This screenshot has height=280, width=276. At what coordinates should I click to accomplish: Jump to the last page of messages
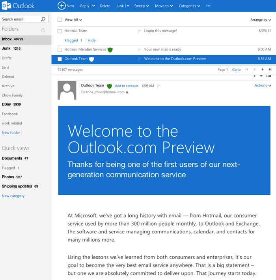click(270, 70)
